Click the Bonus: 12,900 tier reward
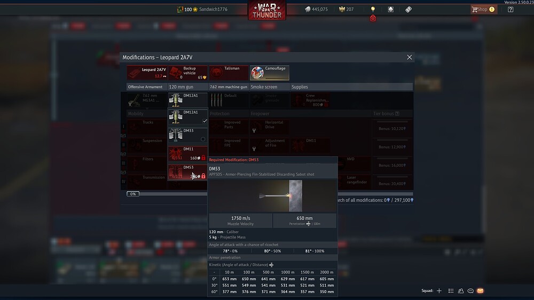Screen dimensions: 534x300 (x=392, y=147)
